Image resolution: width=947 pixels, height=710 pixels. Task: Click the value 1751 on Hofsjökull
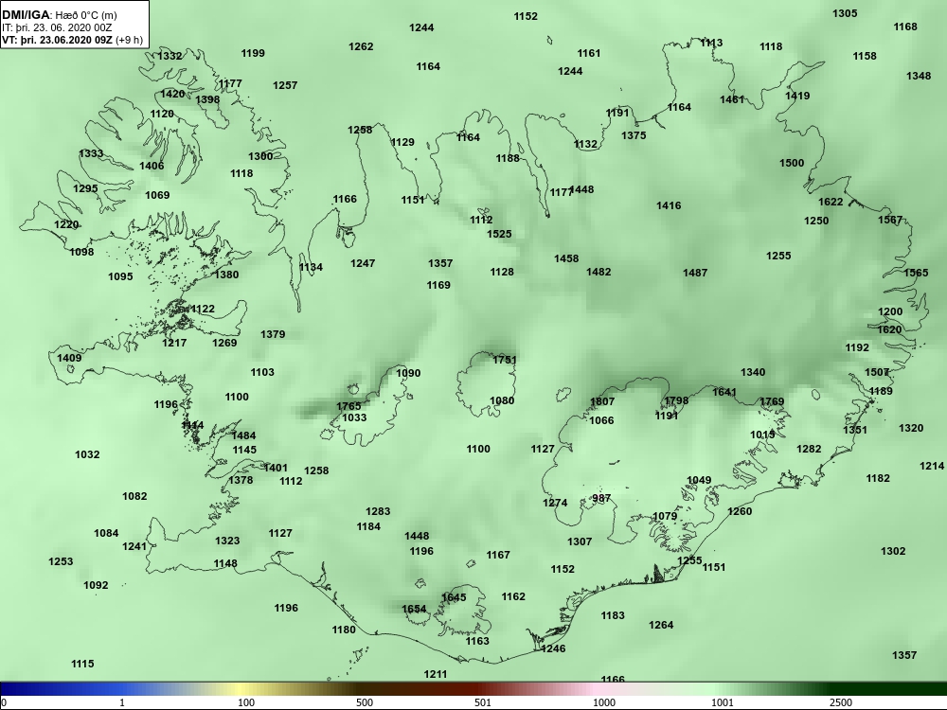505,360
